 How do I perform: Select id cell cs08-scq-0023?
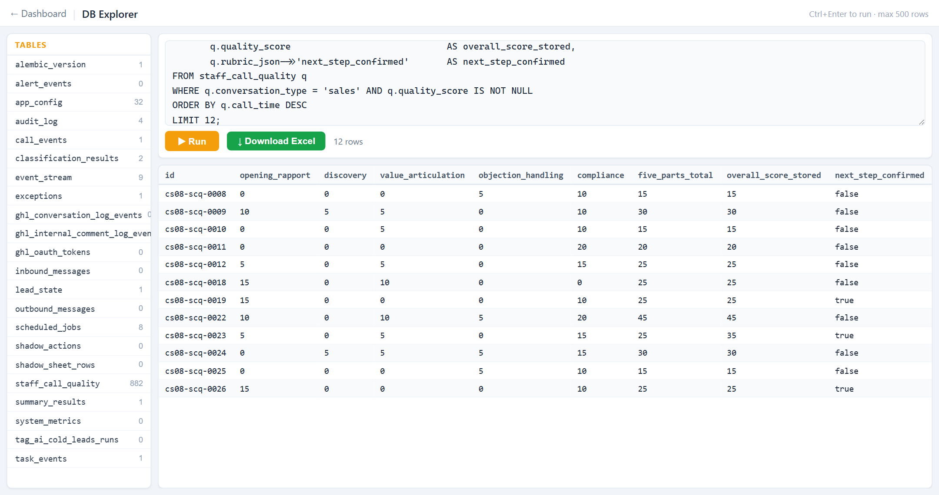pyautogui.click(x=196, y=336)
